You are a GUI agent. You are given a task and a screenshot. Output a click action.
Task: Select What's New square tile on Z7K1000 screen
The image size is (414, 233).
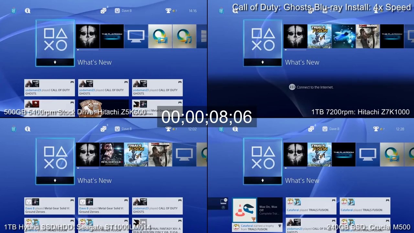coord(263,43)
